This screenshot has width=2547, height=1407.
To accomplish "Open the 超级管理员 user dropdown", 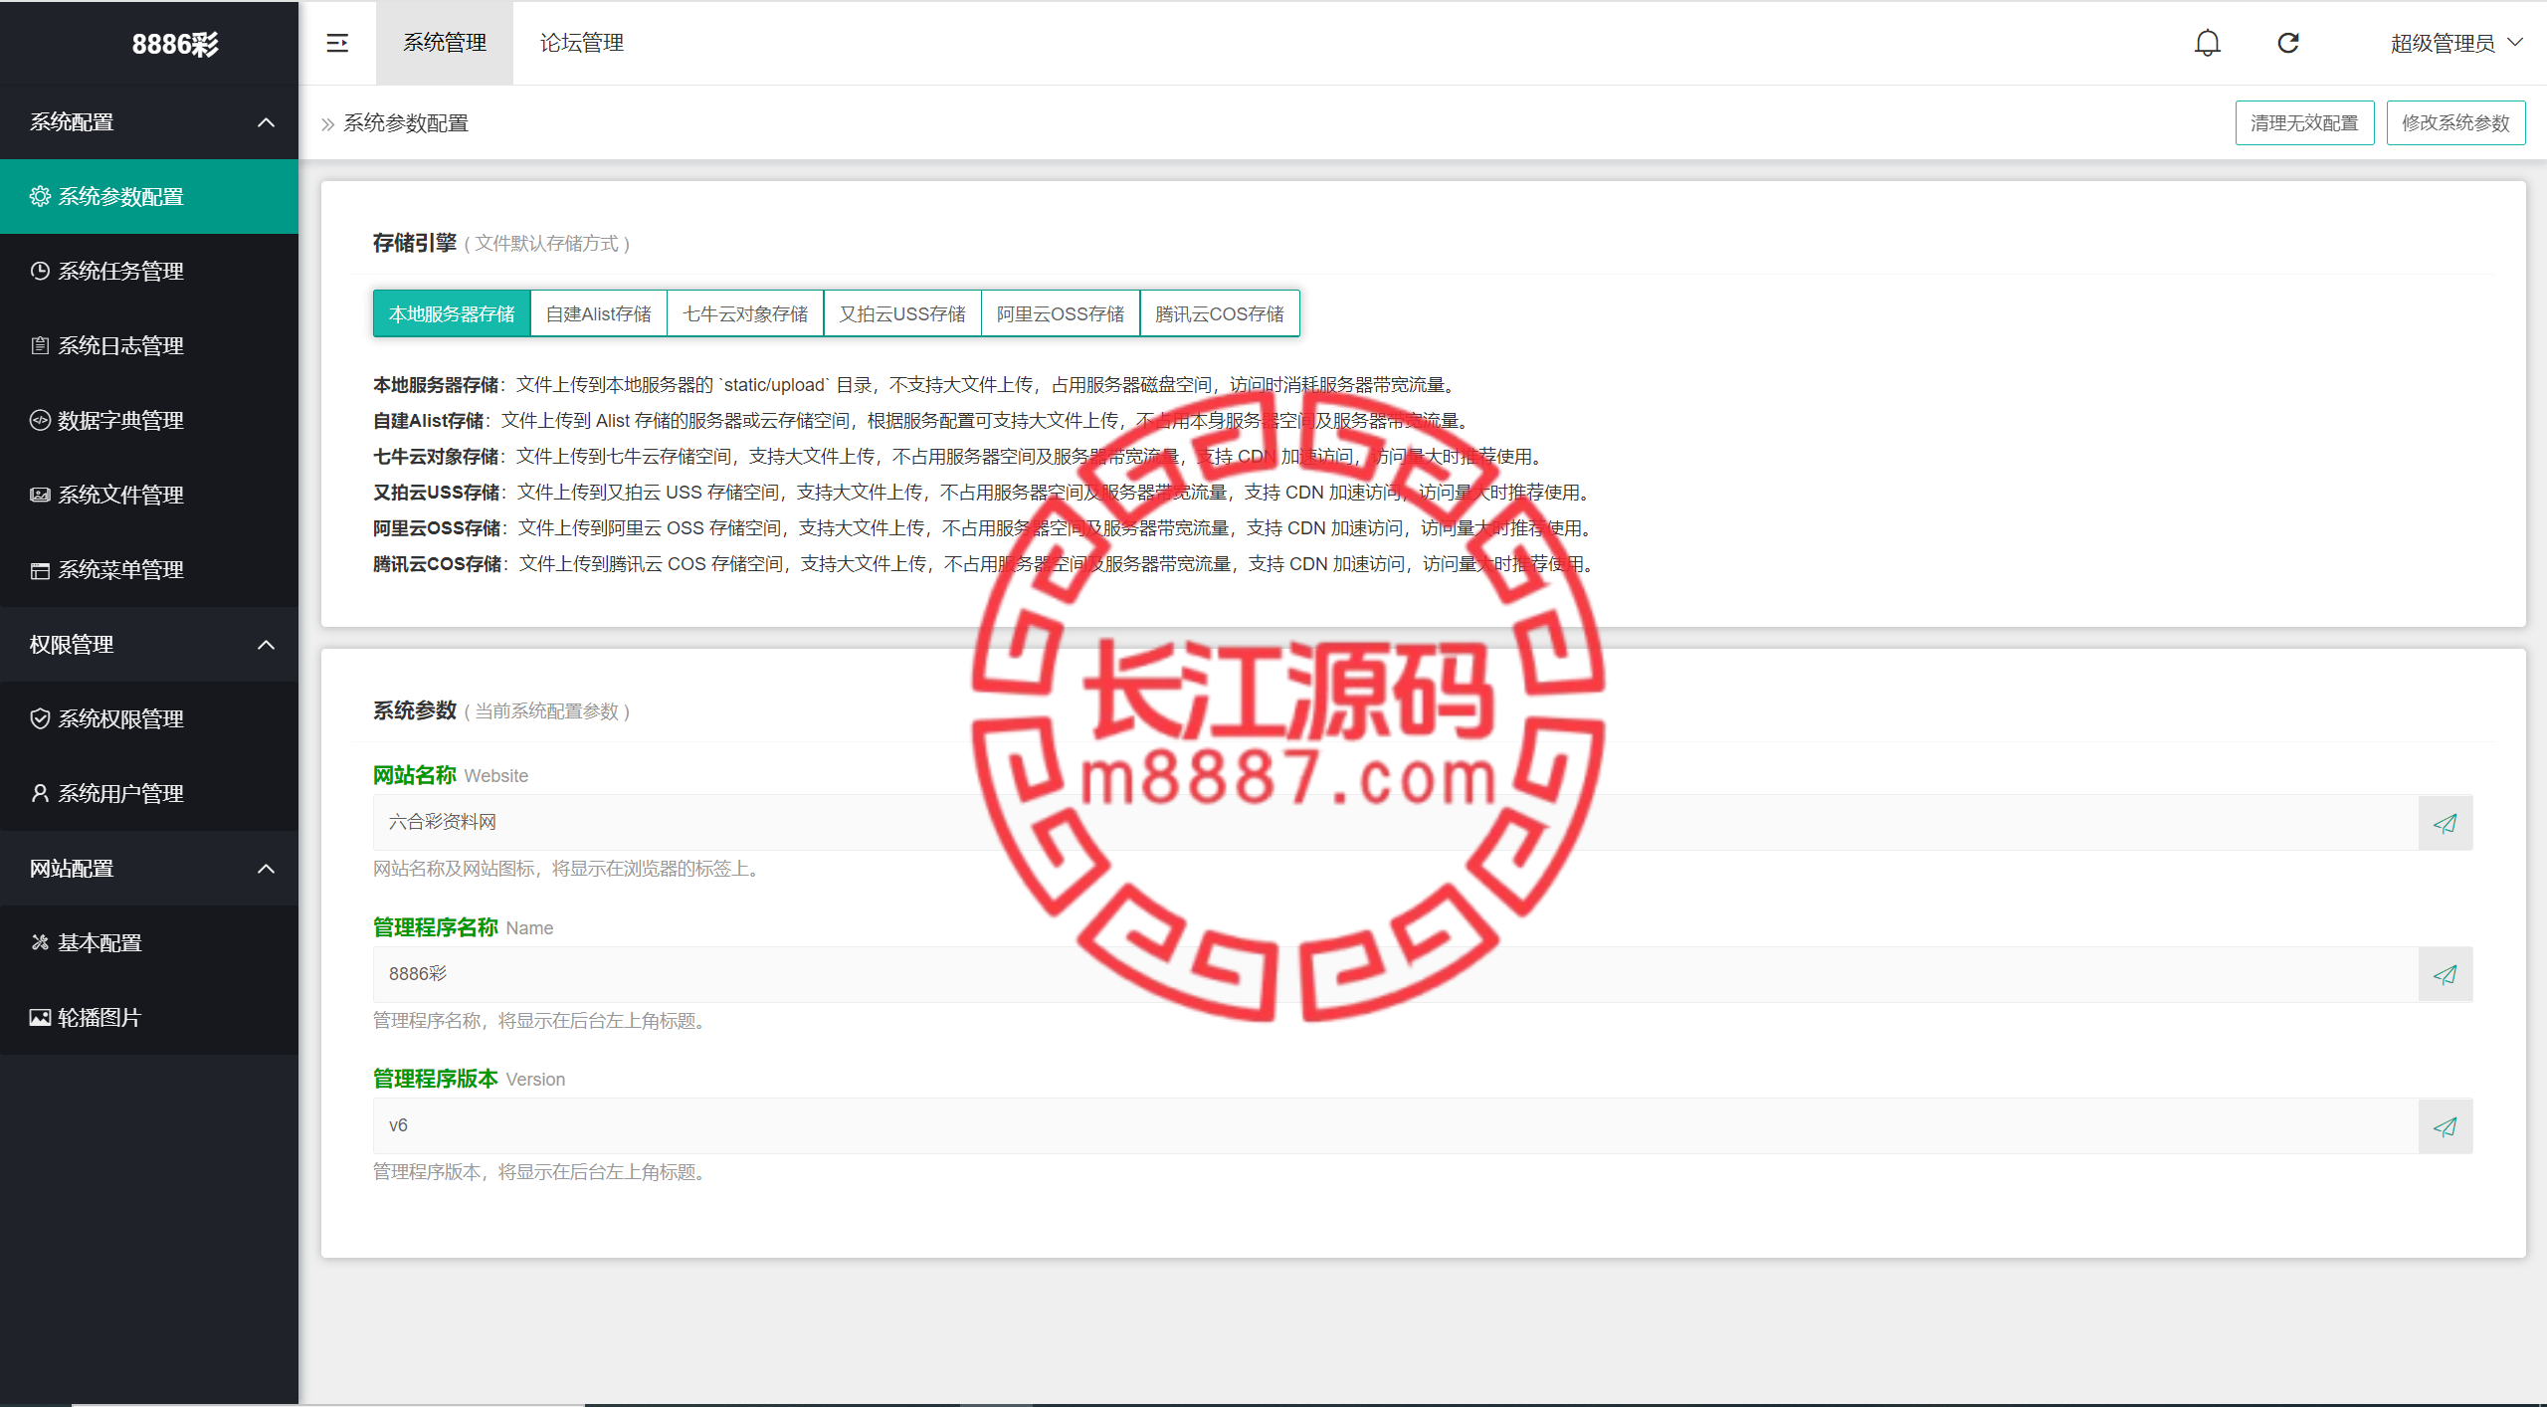I will click(x=2455, y=43).
